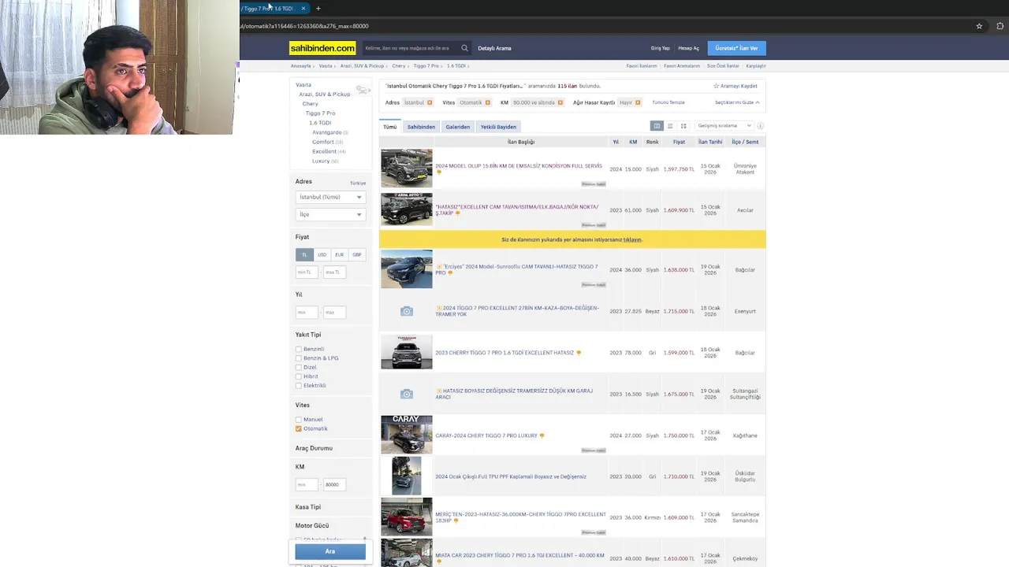Select USD currency toggle

coord(322,254)
